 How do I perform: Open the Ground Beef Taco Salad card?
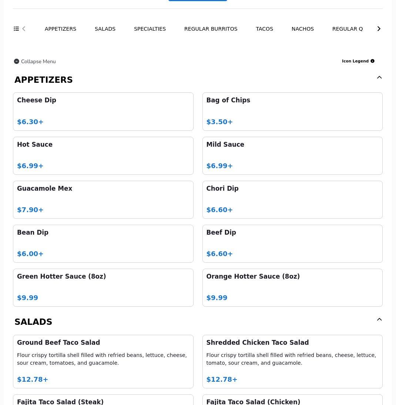click(x=103, y=362)
